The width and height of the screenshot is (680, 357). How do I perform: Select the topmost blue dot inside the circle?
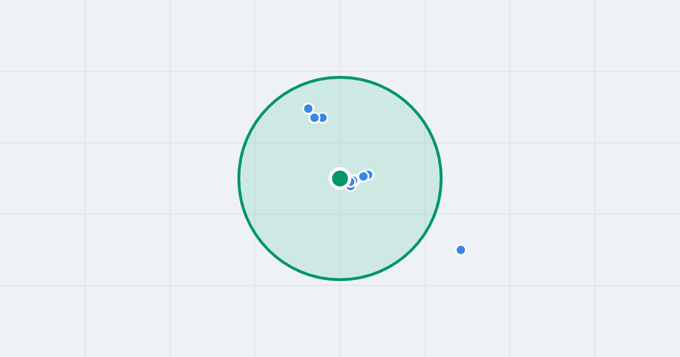[x=308, y=108]
